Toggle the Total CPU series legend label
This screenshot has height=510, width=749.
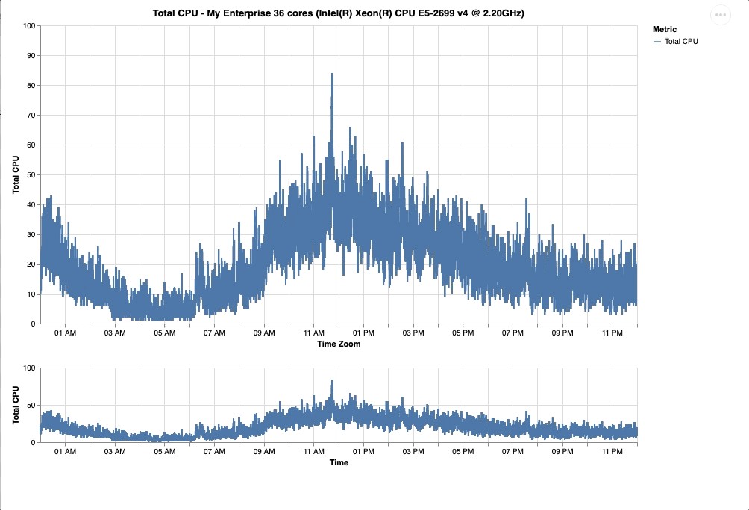(x=681, y=42)
